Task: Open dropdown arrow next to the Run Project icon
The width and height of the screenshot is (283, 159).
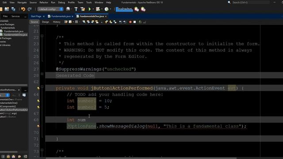Action: [93, 9]
